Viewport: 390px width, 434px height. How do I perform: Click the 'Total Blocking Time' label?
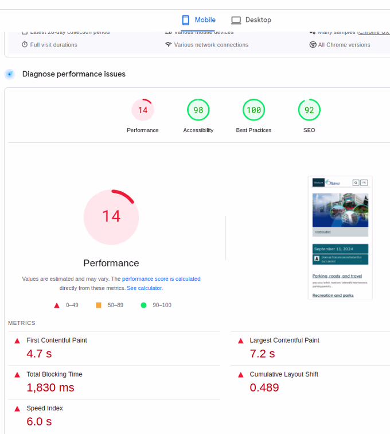click(54, 374)
